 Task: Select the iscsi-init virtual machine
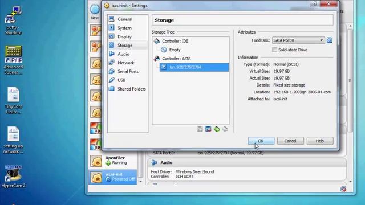click(x=113, y=177)
